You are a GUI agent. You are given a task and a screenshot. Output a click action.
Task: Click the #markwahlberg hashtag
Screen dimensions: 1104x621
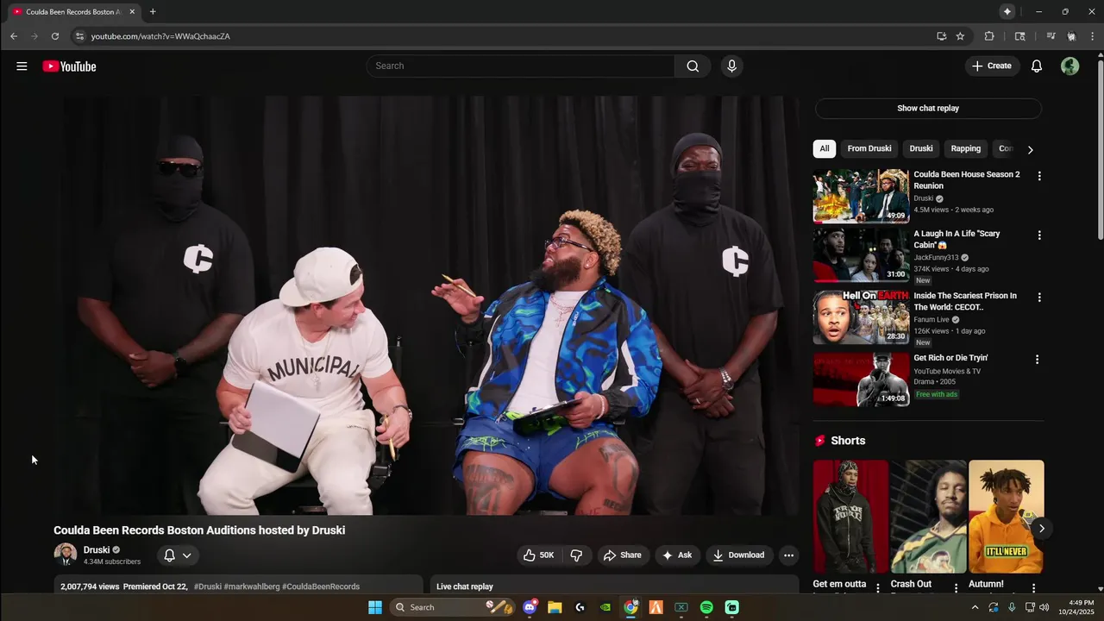click(x=252, y=586)
